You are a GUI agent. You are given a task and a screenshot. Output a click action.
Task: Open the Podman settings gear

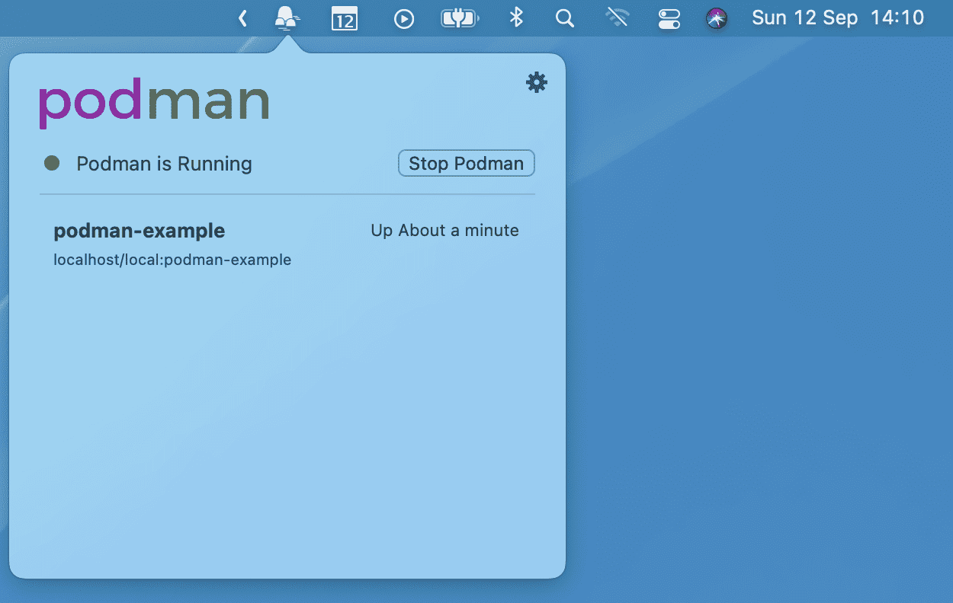pos(537,82)
